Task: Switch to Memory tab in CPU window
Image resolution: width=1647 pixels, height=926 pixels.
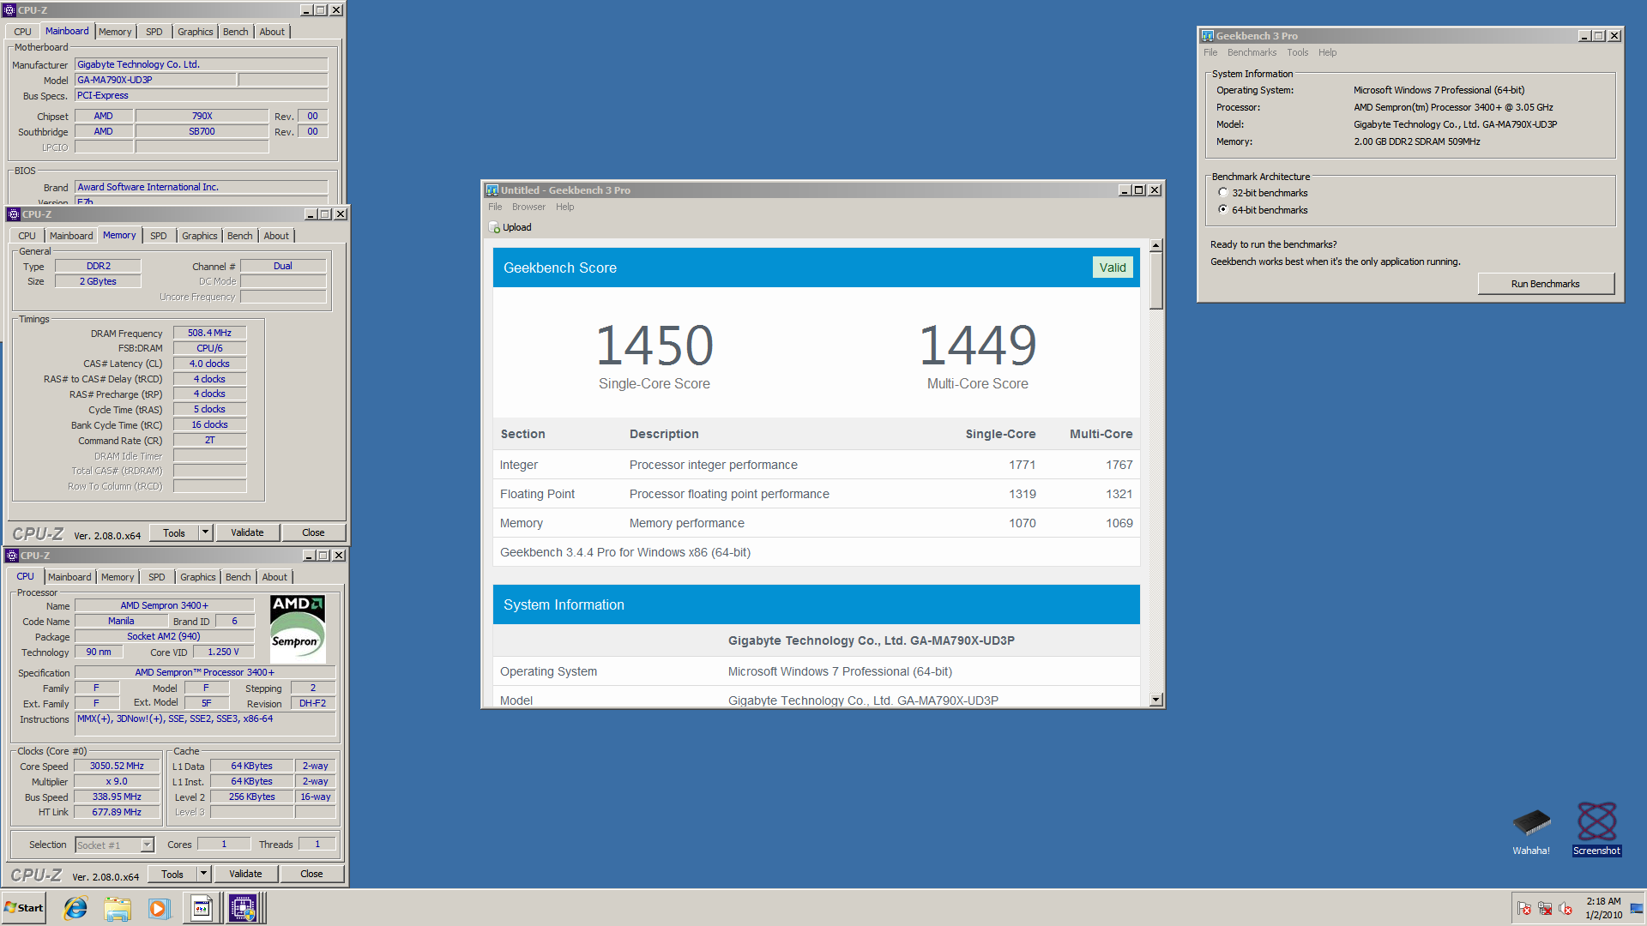Action: click(x=118, y=577)
